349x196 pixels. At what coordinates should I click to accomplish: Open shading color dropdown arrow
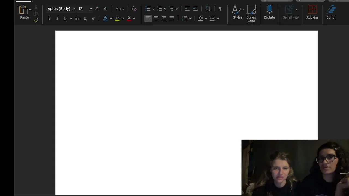tap(206, 19)
